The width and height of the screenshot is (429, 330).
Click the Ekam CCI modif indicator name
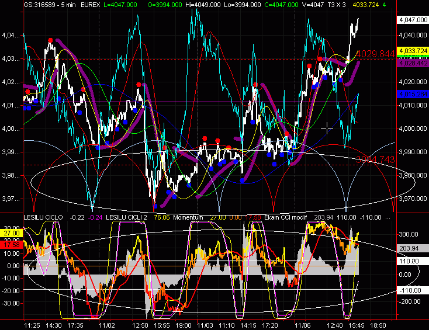point(286,217)
